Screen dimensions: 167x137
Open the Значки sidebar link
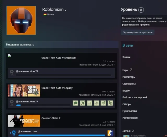126,57
